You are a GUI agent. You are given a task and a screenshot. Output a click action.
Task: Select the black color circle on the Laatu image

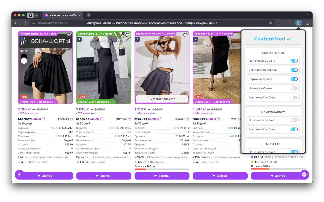pos(24,57)
